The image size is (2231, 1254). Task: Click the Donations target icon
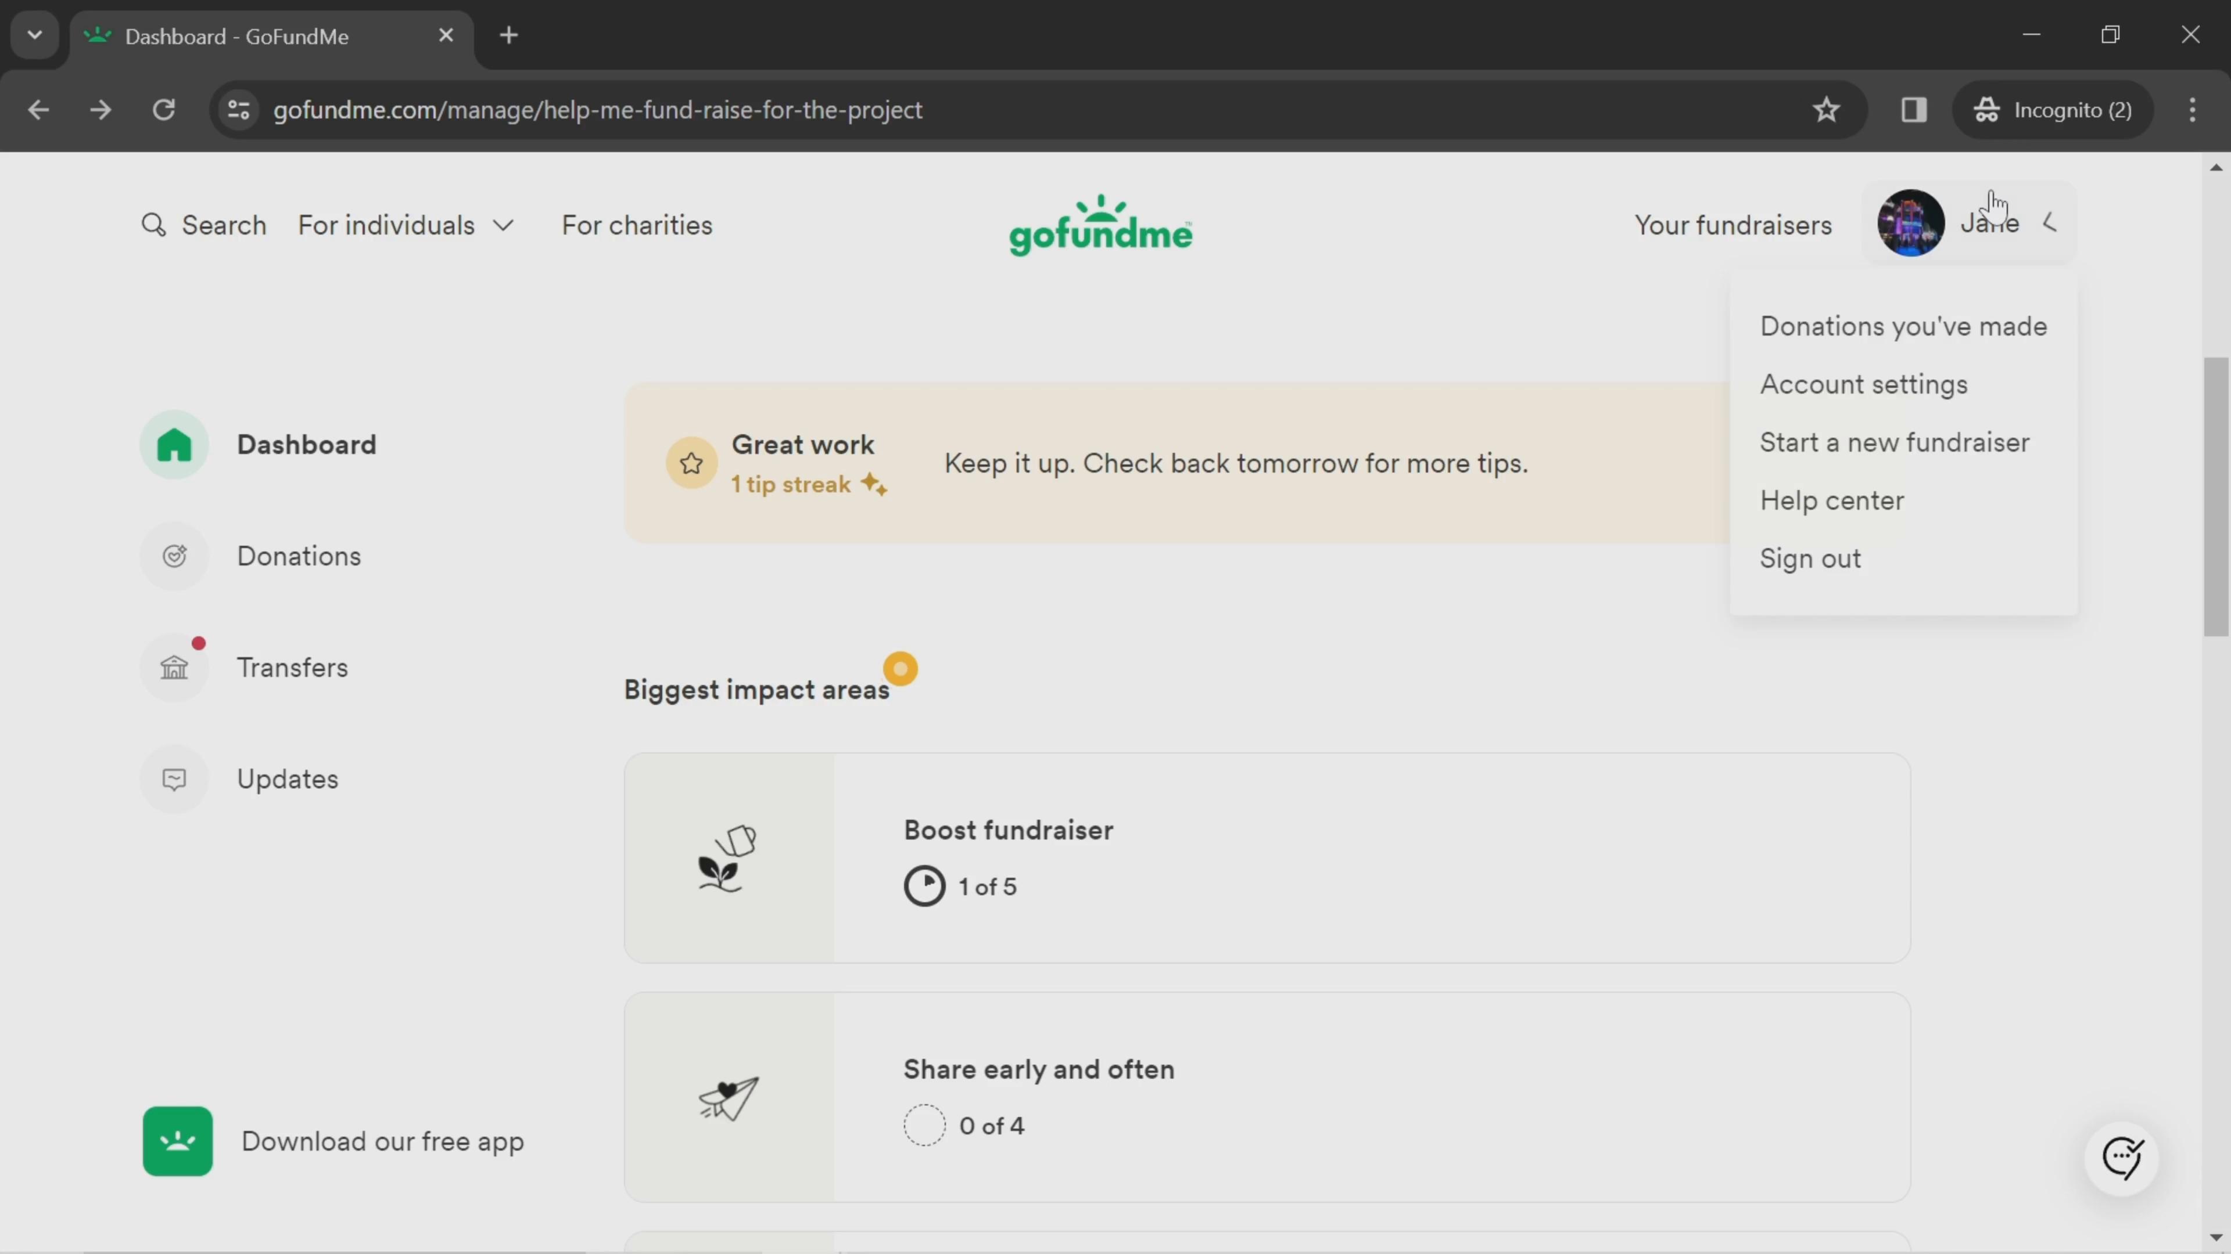175,554
